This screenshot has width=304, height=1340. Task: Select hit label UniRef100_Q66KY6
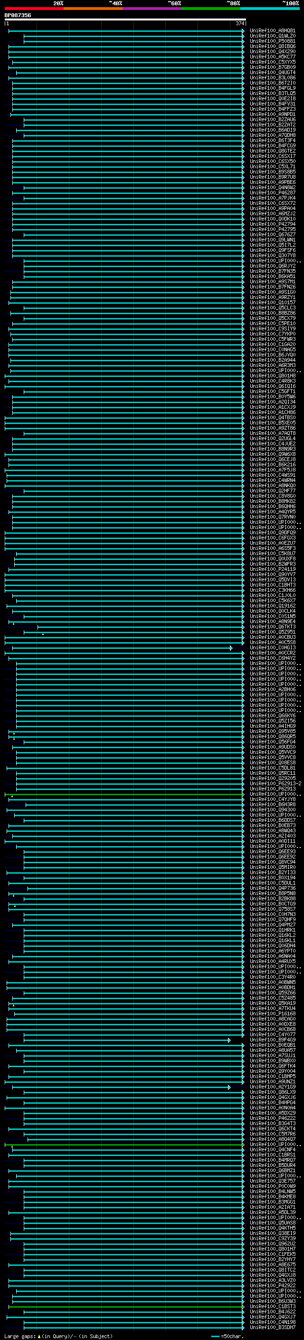(273, 715)
